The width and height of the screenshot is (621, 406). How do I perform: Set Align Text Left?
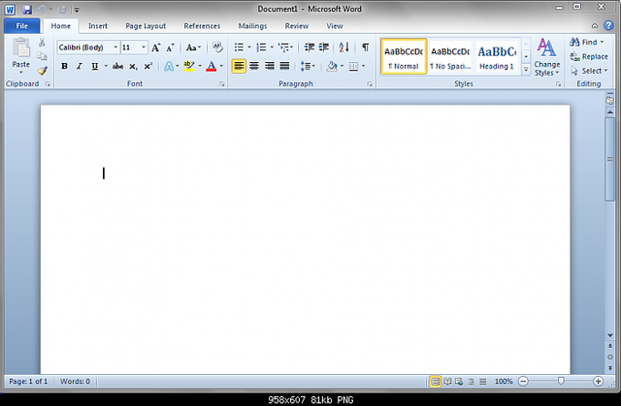click(x=239, y=66)
